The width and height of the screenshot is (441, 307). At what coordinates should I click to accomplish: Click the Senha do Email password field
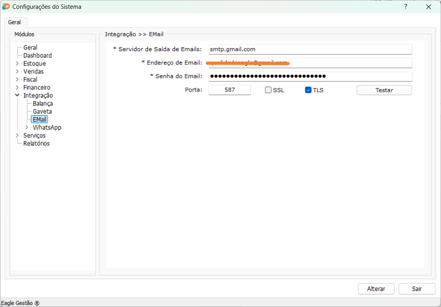coord(310,76)
